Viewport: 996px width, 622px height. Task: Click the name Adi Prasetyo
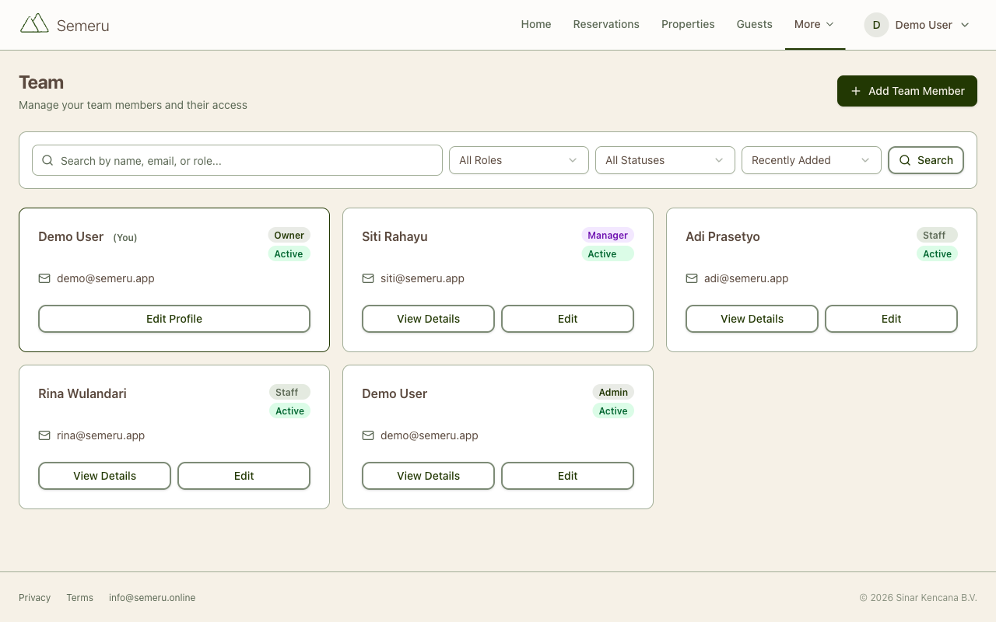click(723, 236)
